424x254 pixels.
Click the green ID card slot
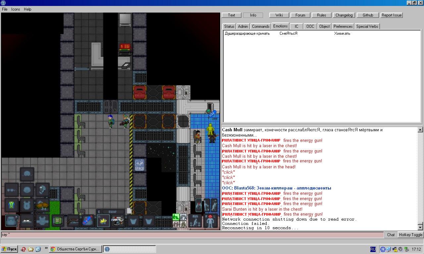click(58, 221)
